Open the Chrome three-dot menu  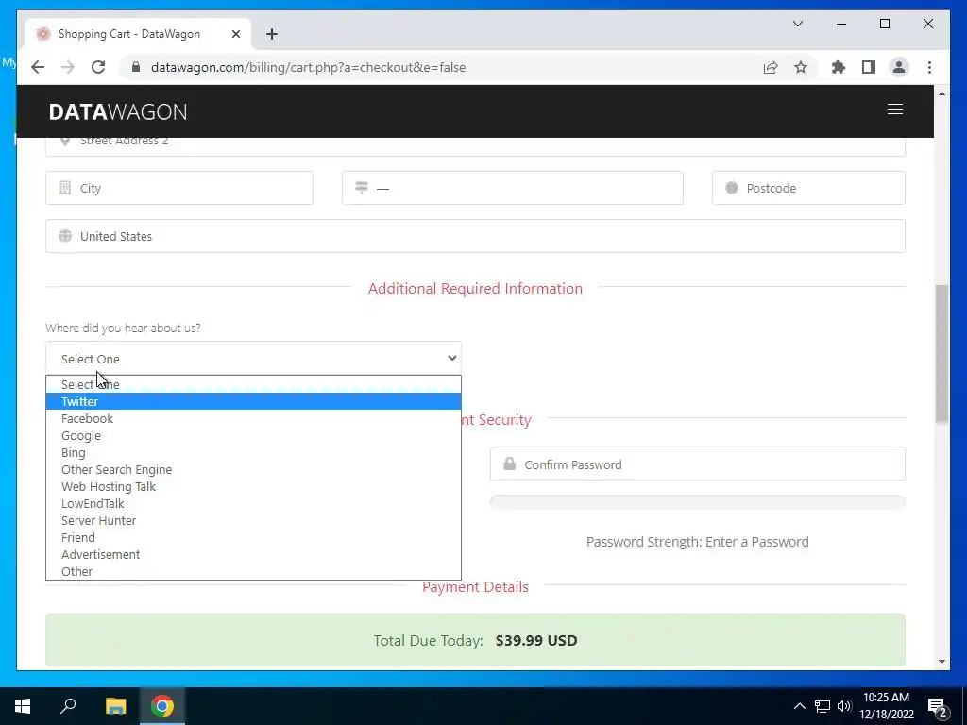[929, 67]
